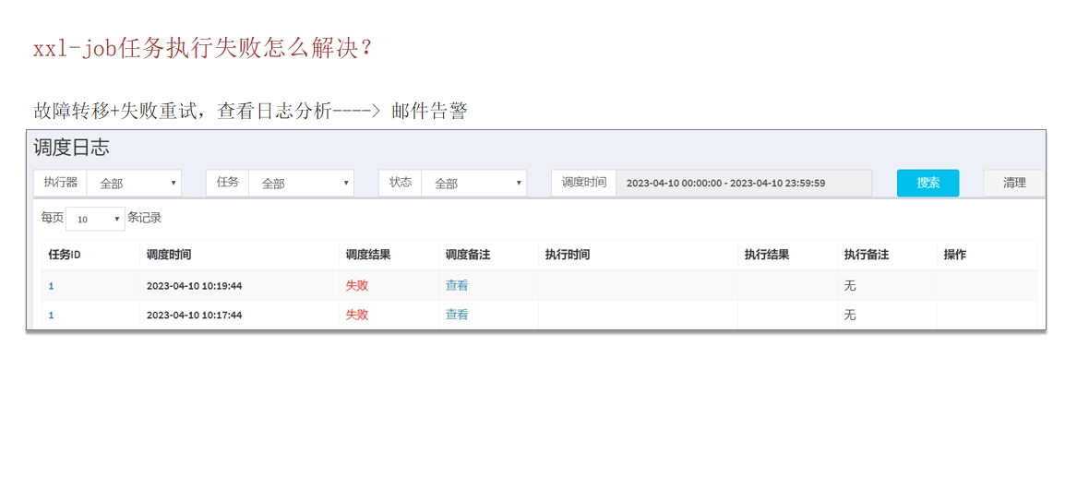Click the blue 搜索 button
This screenshot has width=1089, height=501.
[927, 184]
